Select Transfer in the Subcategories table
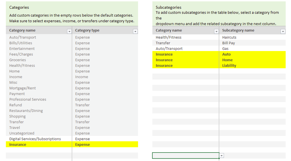The width and height of the screenshot is (291, 161). click(186, 43)
